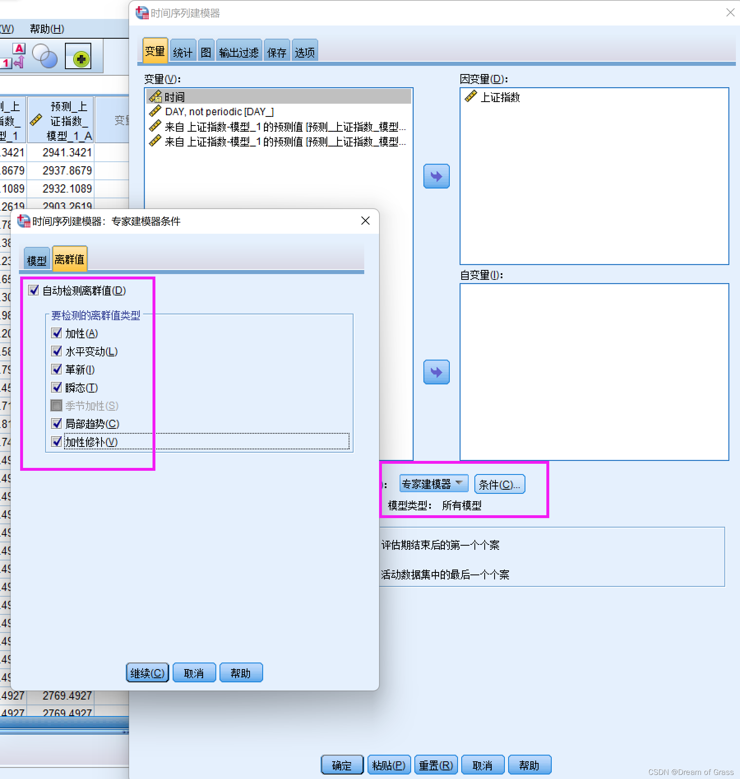Click the 确定 button in Time Series Modeler

(342, 765)
